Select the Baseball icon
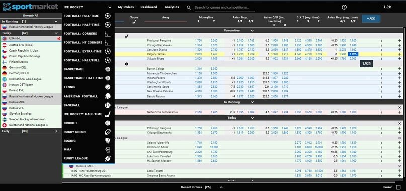The width and height of the screenshot is (406, 191). pyautogui.click(x=108, y=105)
